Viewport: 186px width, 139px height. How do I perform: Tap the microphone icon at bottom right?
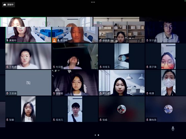tap(173, 129)
